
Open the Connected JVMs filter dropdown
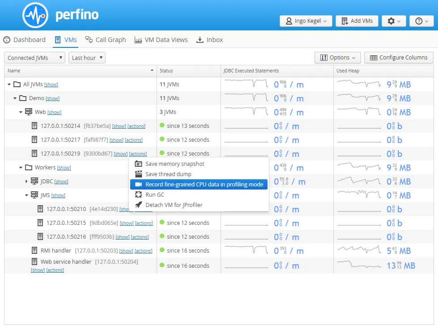point(34,57)
